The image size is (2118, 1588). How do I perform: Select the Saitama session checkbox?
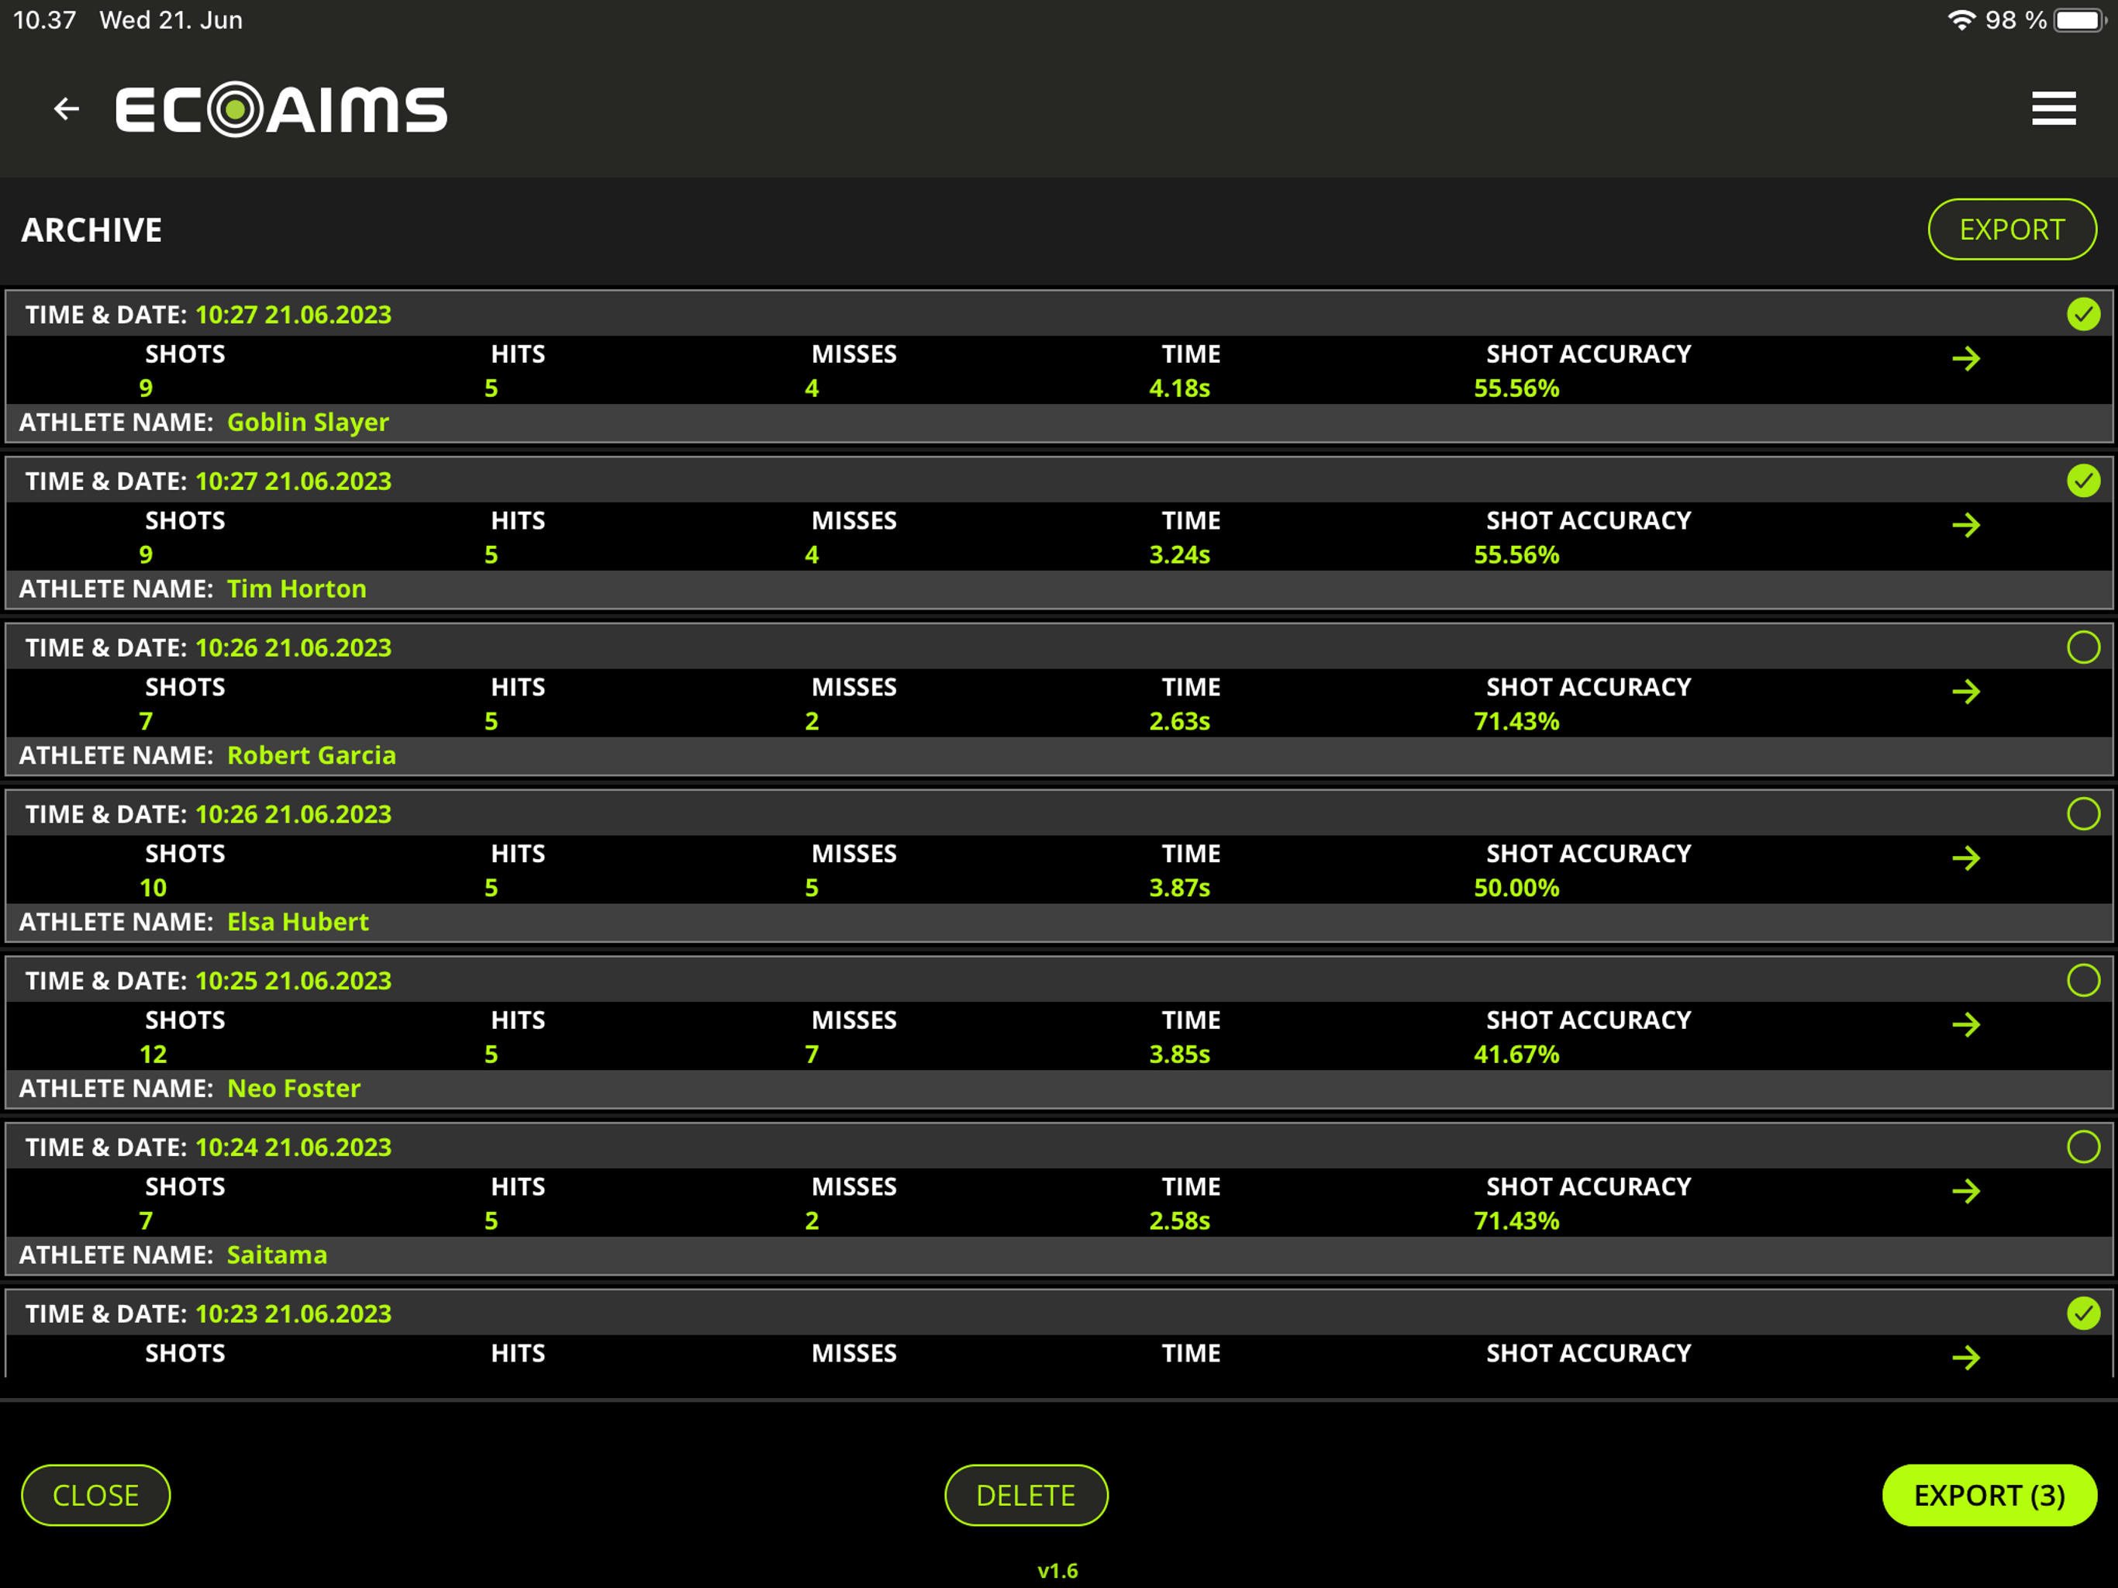click(x=2084, y=1148)
